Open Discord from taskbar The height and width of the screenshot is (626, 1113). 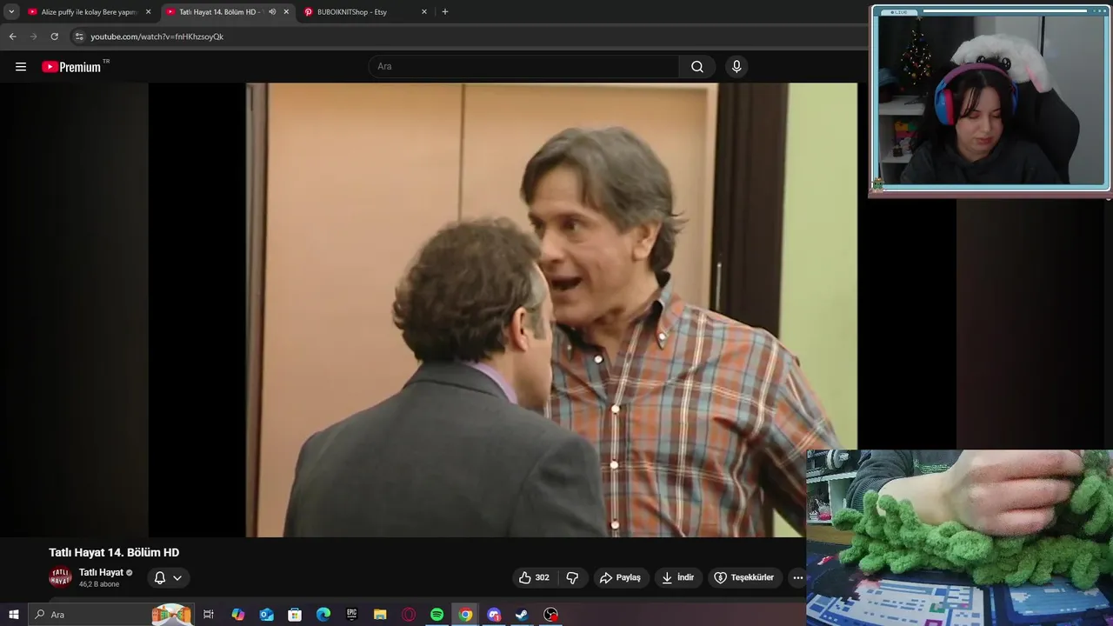coord(494,615)
